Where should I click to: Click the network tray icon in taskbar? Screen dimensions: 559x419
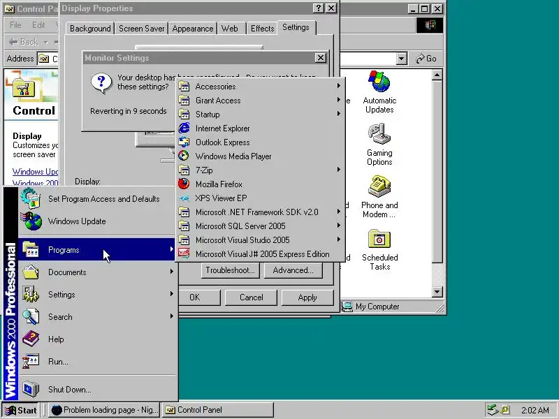493,410
